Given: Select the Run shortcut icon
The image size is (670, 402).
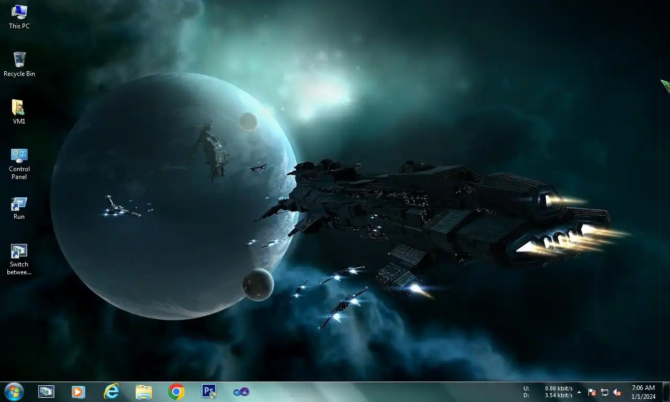Looking at the screenshot, I should tap(19, 208).
